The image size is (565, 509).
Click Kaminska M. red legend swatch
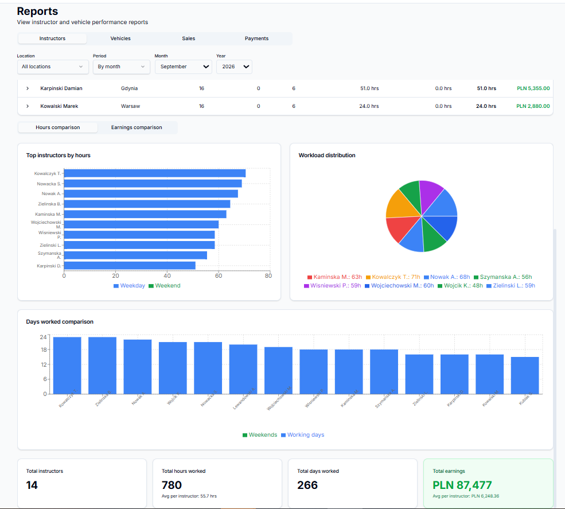[x=310, y=277]
